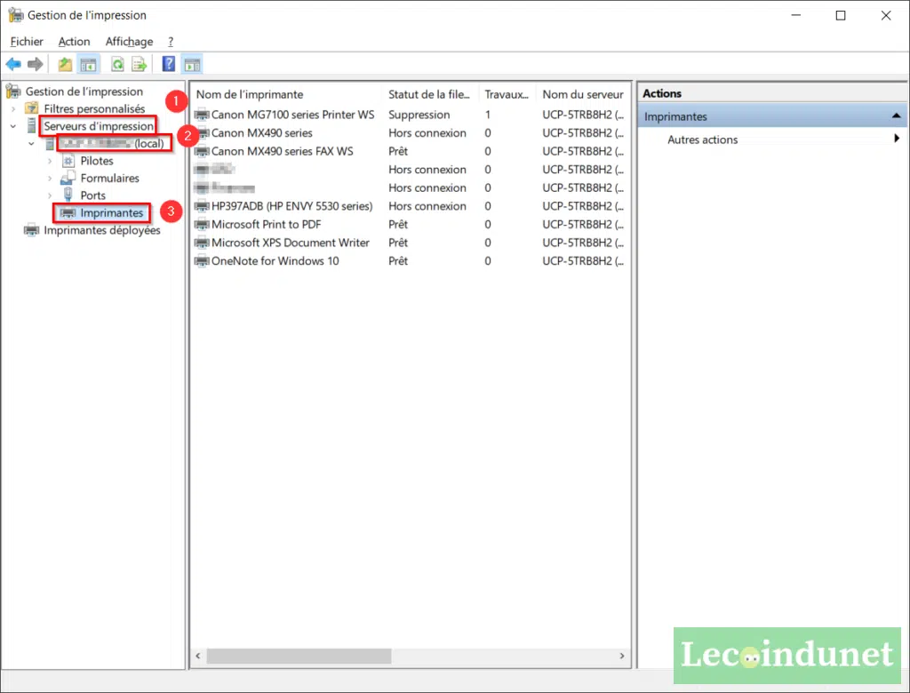
Task: Select Imprimantes déployées tree item
Action: click(102, 230)
